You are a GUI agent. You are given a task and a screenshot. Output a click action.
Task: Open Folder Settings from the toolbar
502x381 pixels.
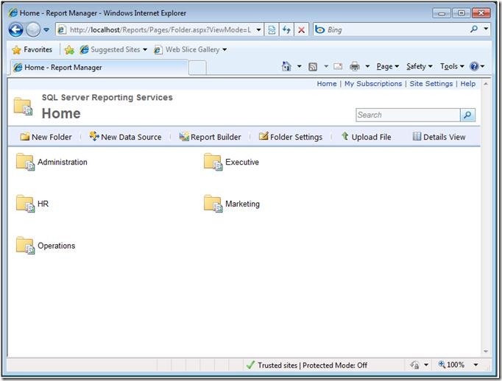tap(291, 137)
